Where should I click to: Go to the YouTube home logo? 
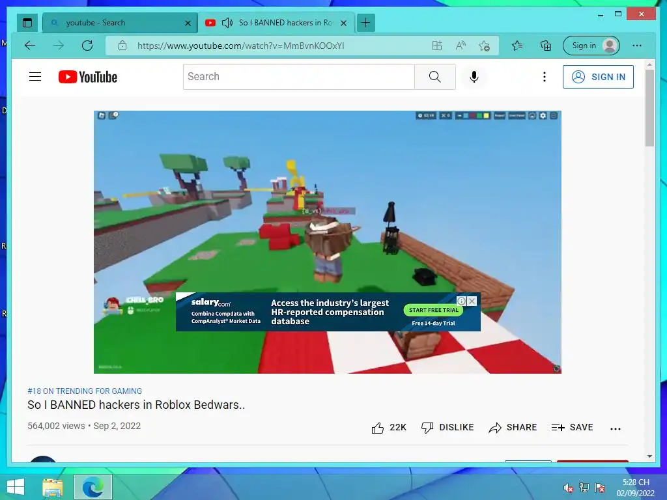click(x=88, y=77)
